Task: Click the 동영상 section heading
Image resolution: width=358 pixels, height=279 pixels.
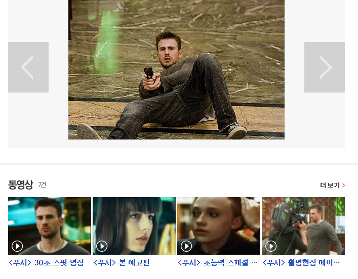Action: coord(21,185)
